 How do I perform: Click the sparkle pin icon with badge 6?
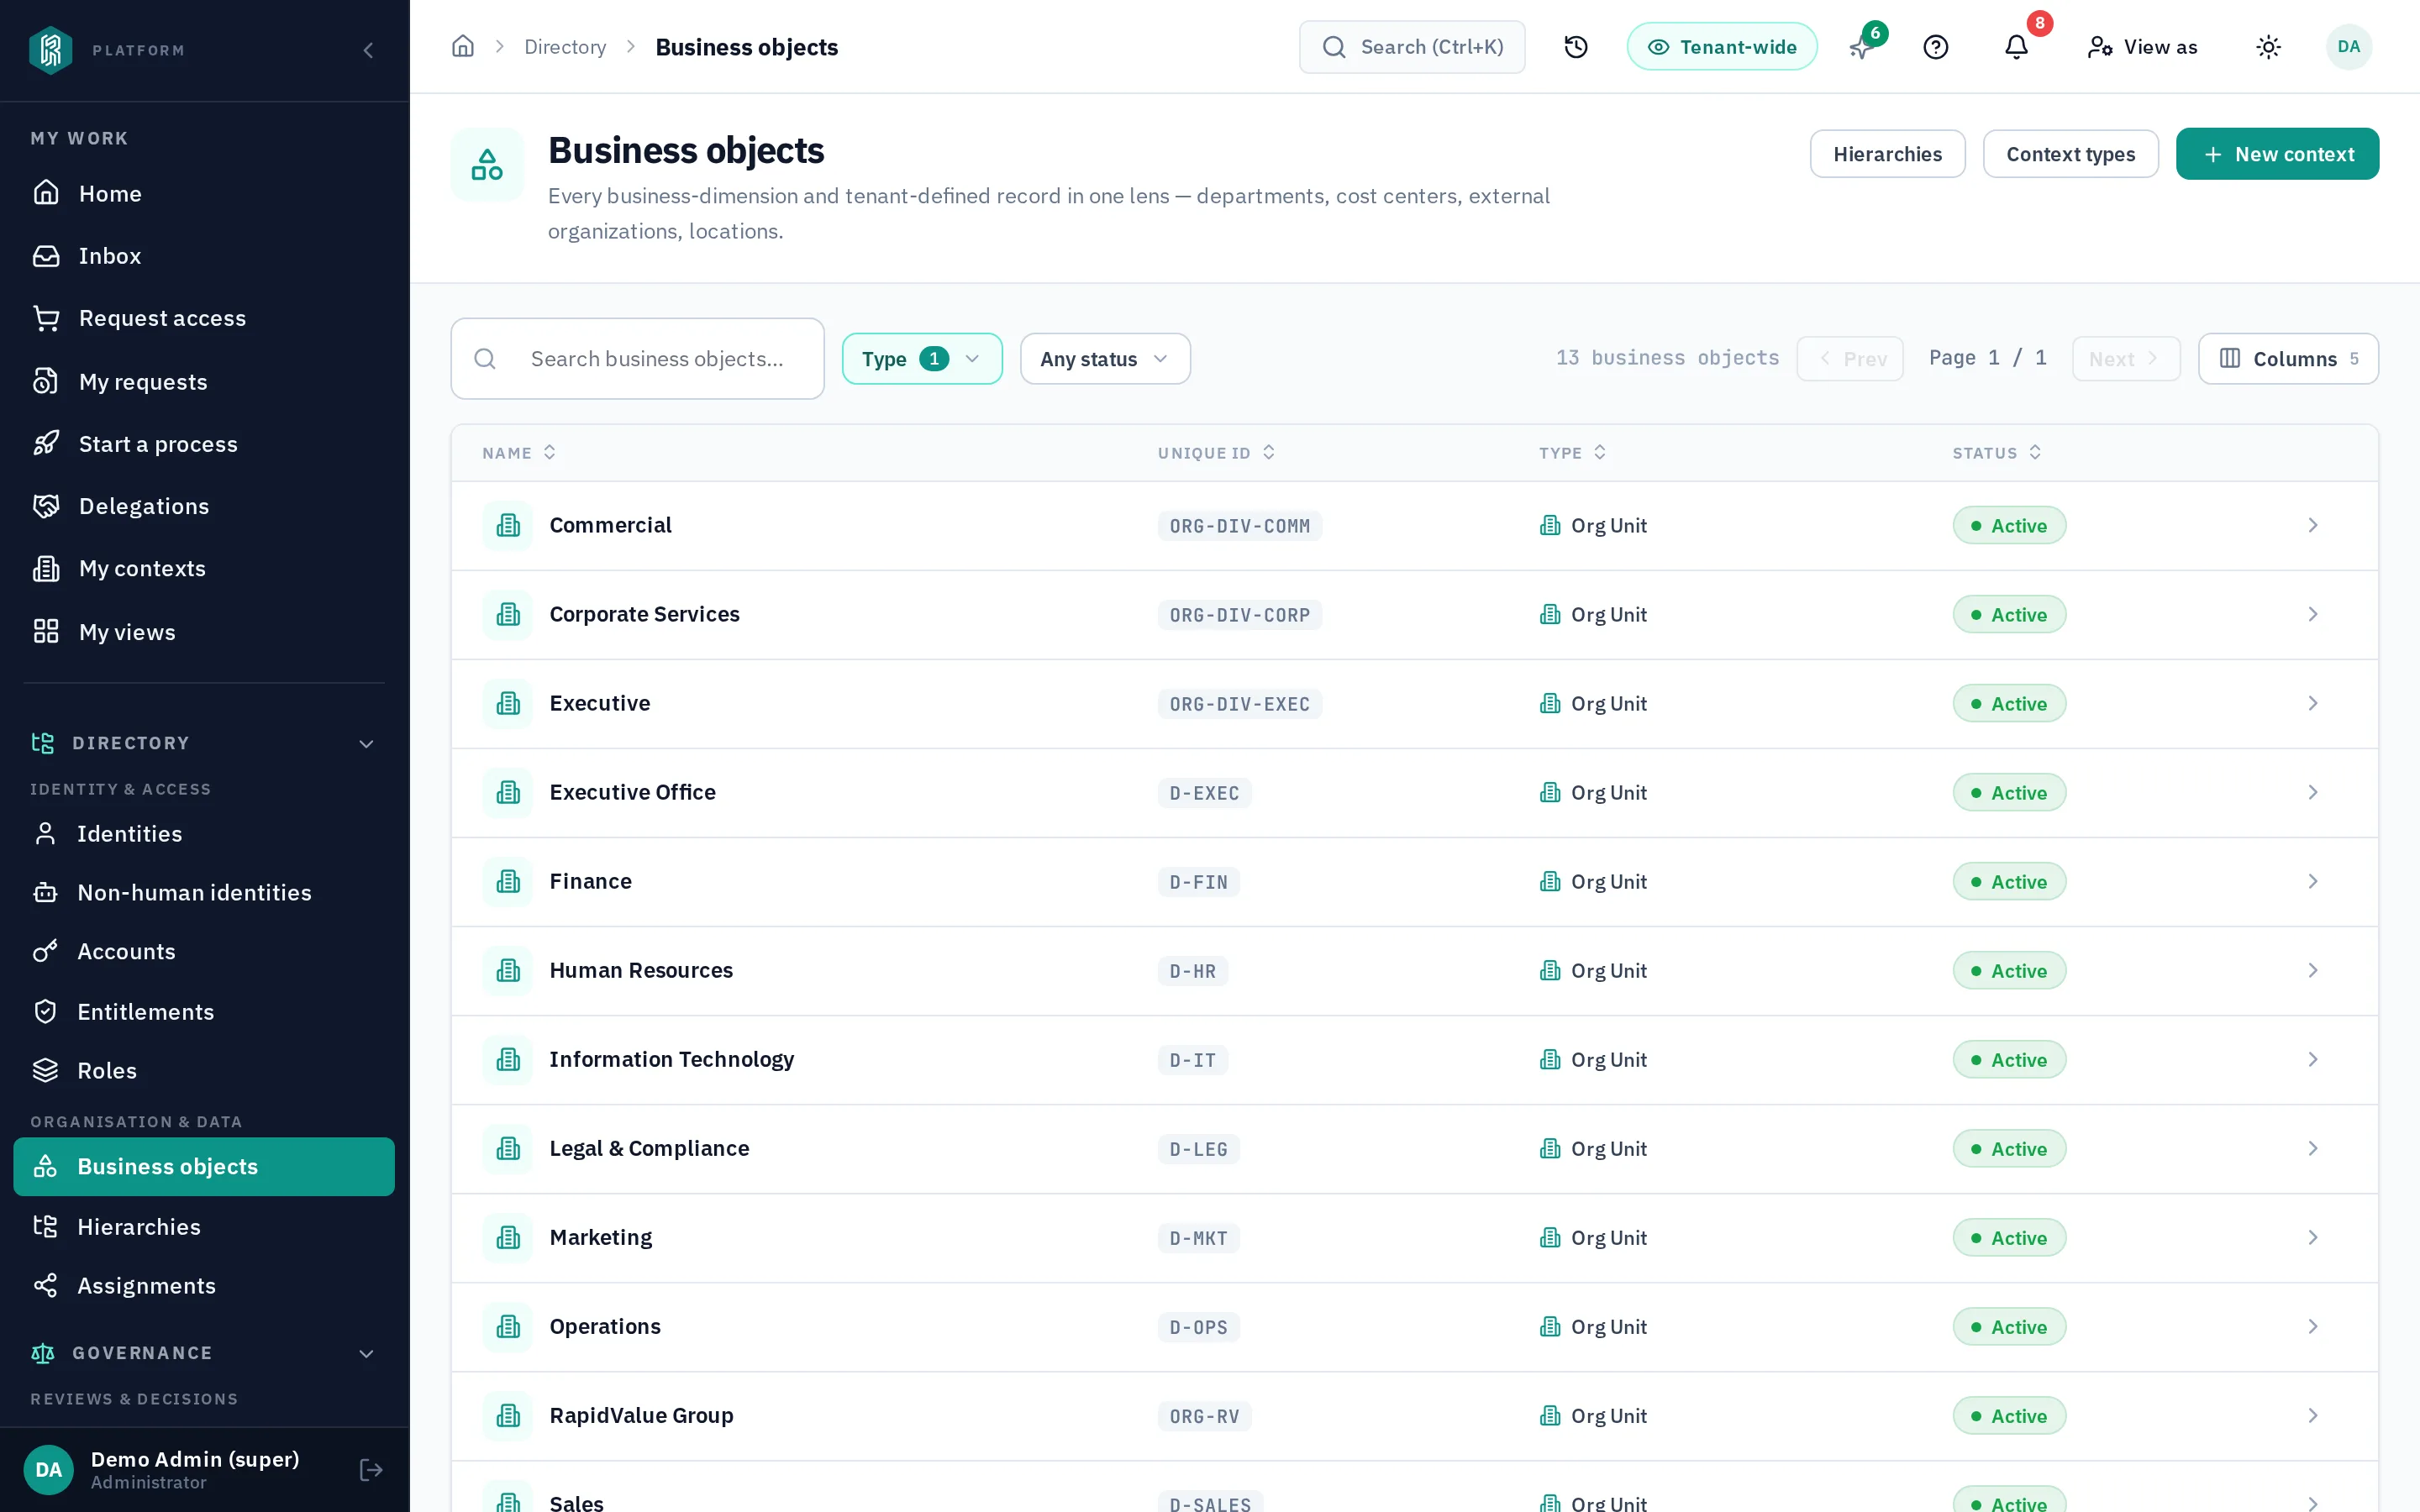click(1861, 47)
